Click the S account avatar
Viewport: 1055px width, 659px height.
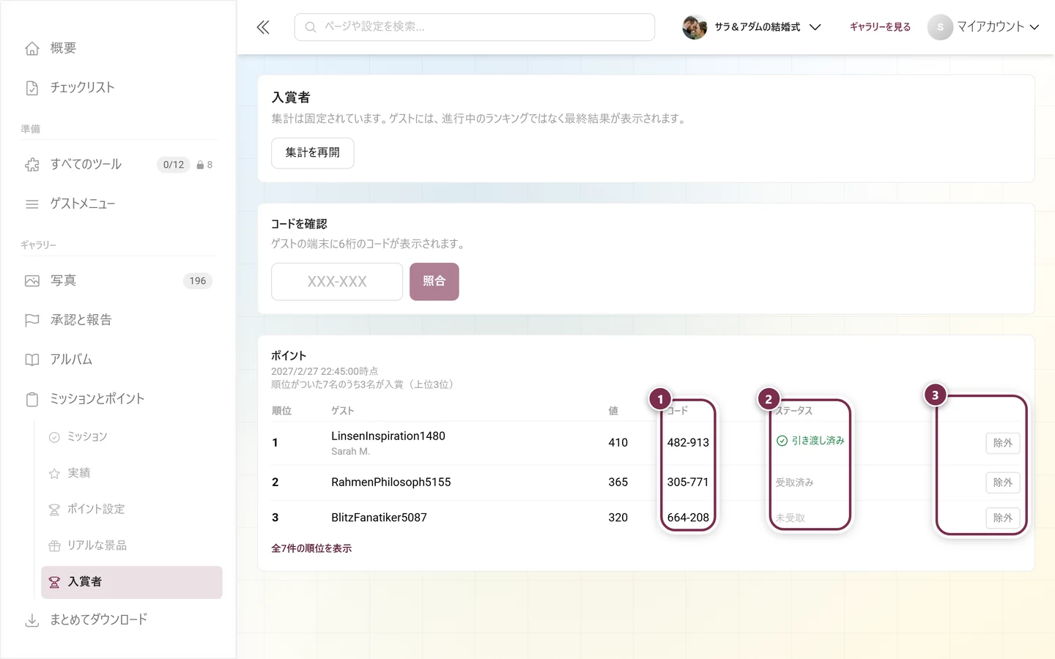940,27
